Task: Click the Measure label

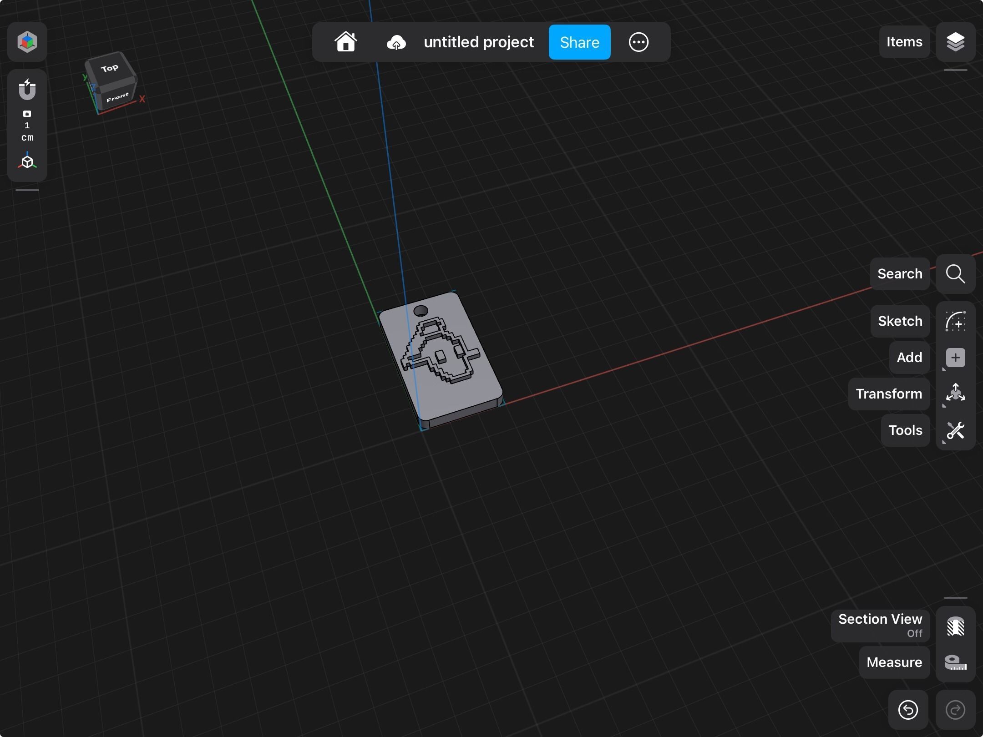Action: pos(894,662)
